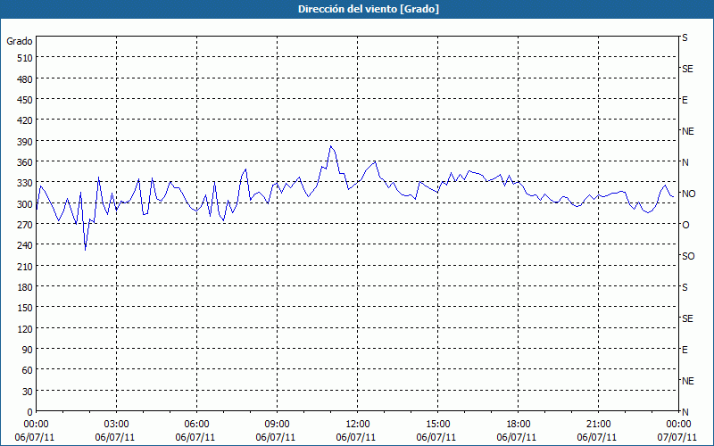Click the "O" compass direction label
Screen dimensions: 714x446
685,225
